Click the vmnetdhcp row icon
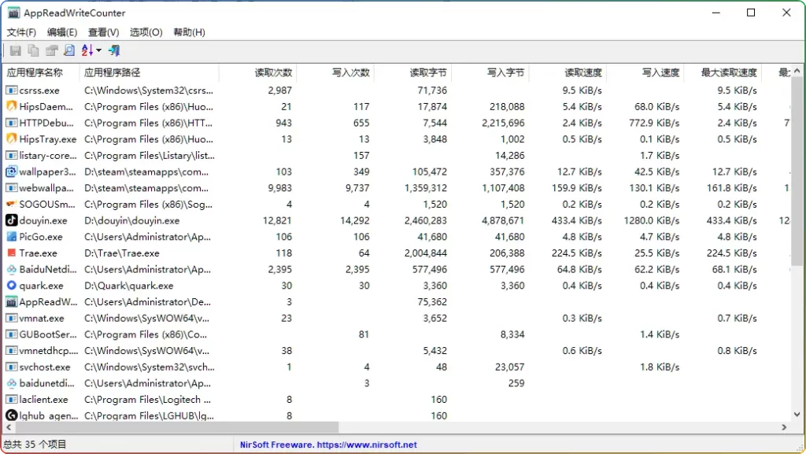The image size is (806, 454). [11, 351]
